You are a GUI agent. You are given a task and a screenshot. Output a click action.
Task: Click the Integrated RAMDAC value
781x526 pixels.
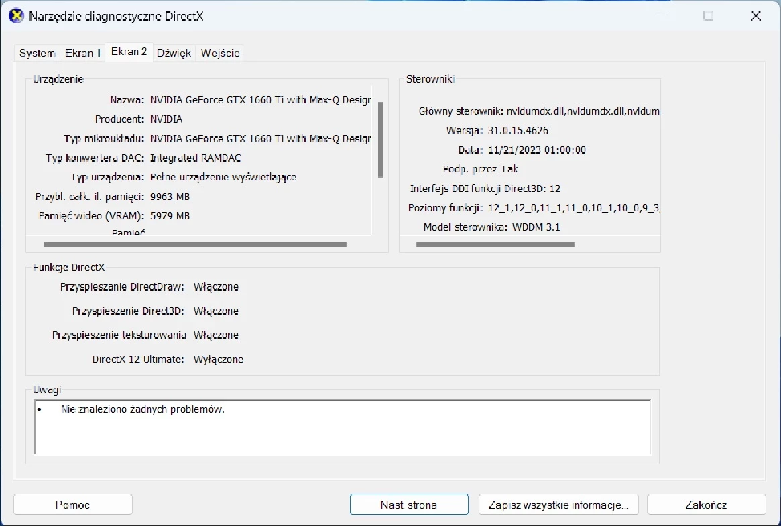tap(196, 158)
